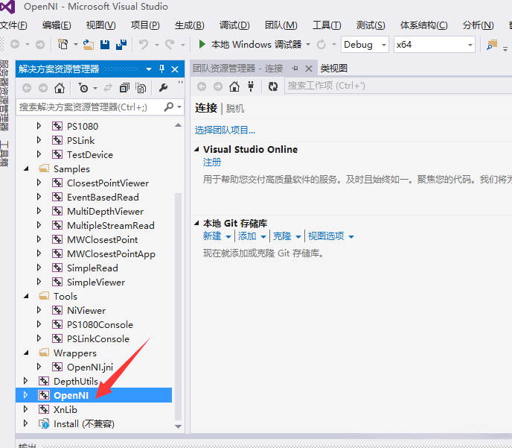Click the Solution Explorer scroll up arrow
This screenshot has height=448, width=512.
coord(179,125)
